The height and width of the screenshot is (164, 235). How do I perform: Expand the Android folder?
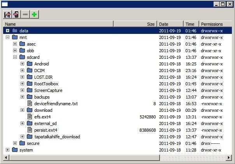tap(22, 63)
